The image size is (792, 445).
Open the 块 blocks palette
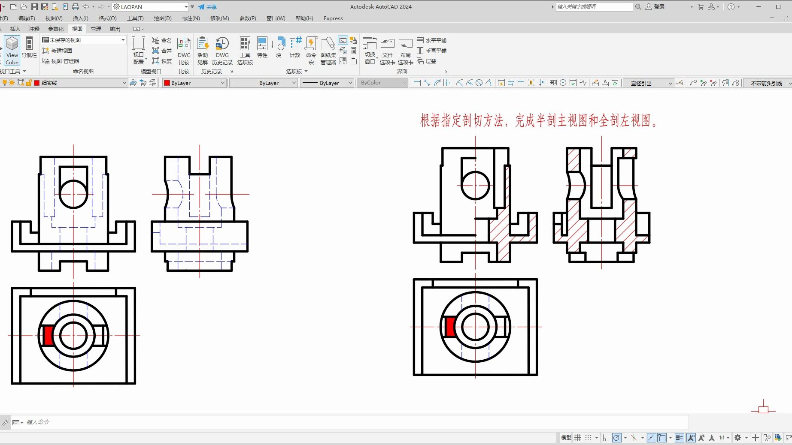pos(279,47)
